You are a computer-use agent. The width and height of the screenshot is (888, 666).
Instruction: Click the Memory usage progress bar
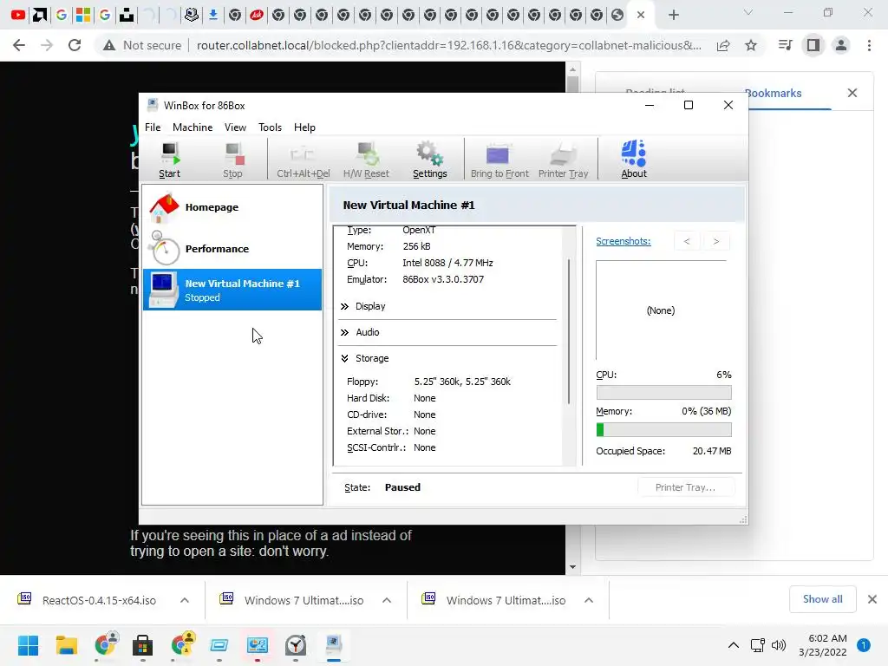point(663,430)
